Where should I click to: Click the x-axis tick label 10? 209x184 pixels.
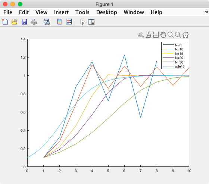coord(189,171)
